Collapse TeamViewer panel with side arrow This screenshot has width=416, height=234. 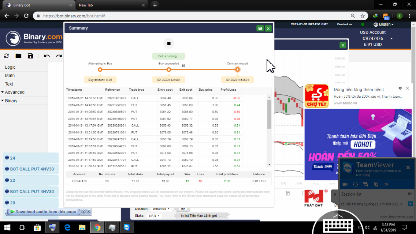pyautogui.click(x=335, y=194)
